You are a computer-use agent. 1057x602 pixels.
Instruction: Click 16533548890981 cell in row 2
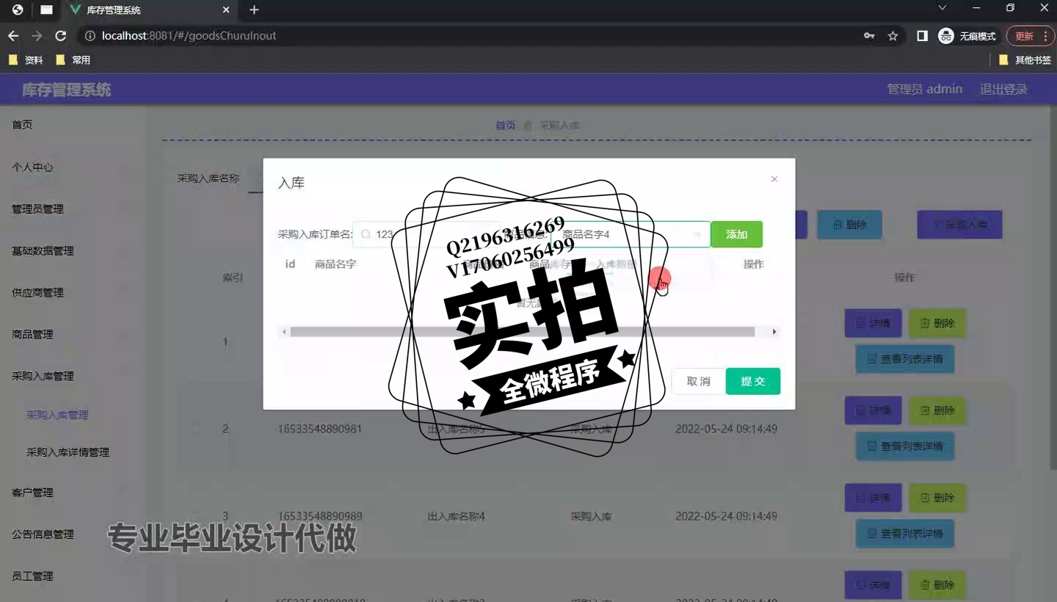(x=319, y=429)
